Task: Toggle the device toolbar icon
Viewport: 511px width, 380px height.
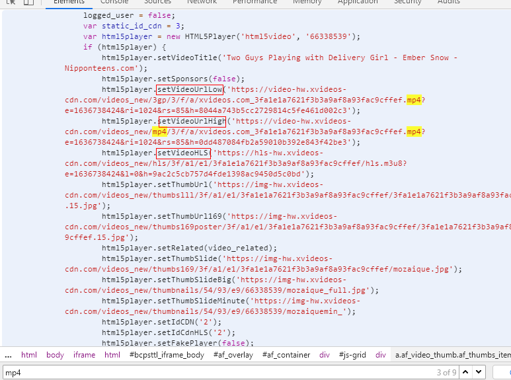Action: (28, 2)
